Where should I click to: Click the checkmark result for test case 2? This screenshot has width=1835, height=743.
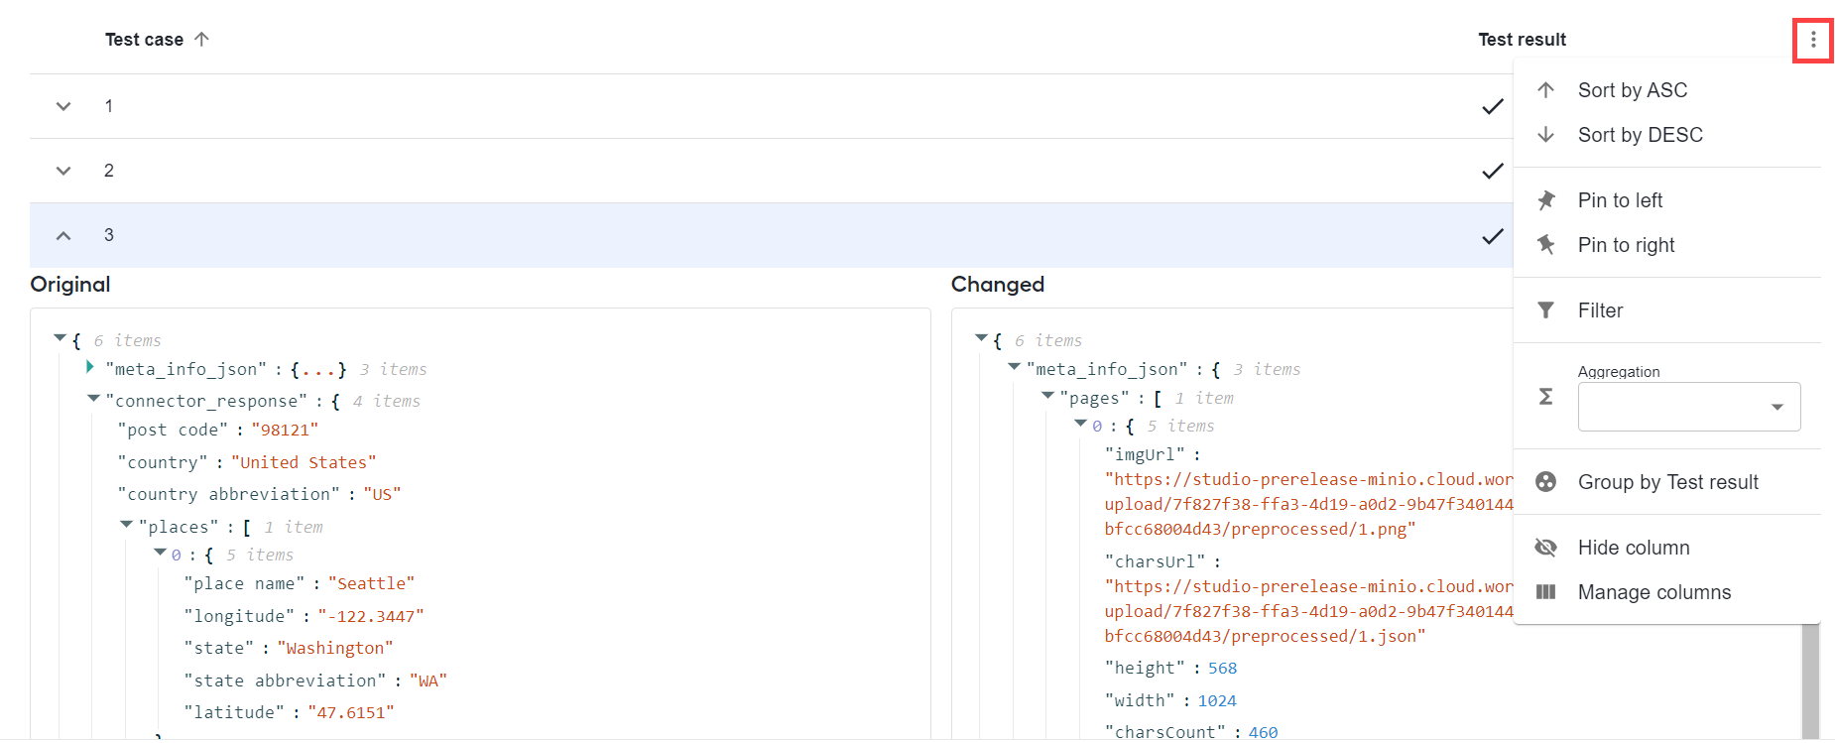coord(1492,171)
